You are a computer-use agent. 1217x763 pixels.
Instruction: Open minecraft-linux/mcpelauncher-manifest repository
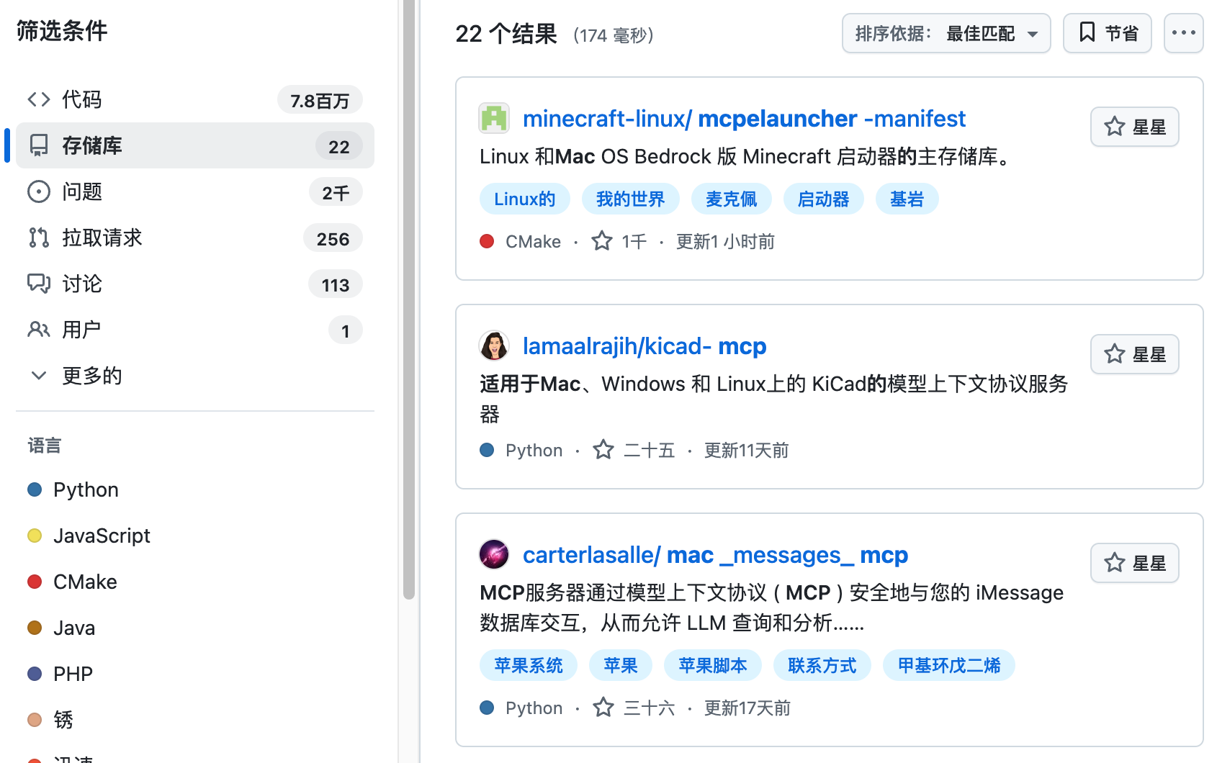pos(744,118)
